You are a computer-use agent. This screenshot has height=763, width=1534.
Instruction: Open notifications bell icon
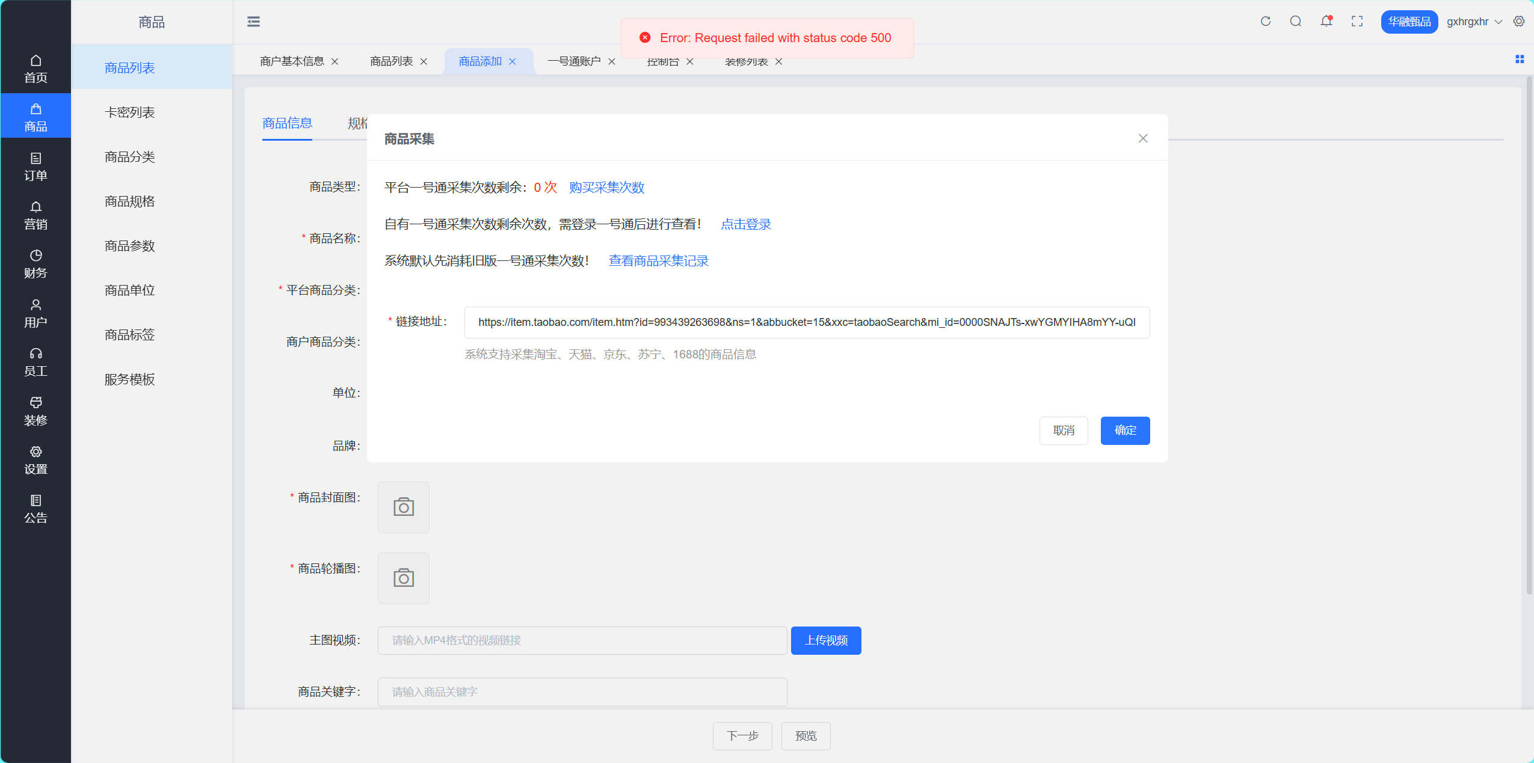pyautogui.click(x=1326, y=22)
